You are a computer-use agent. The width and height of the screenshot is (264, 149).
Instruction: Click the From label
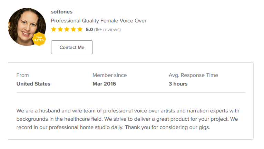22,75
